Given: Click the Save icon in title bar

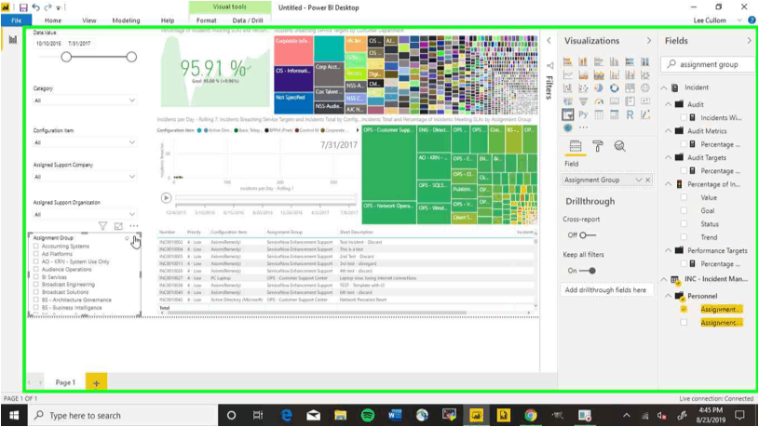Looking at the screenshot, I should point(23,7).
